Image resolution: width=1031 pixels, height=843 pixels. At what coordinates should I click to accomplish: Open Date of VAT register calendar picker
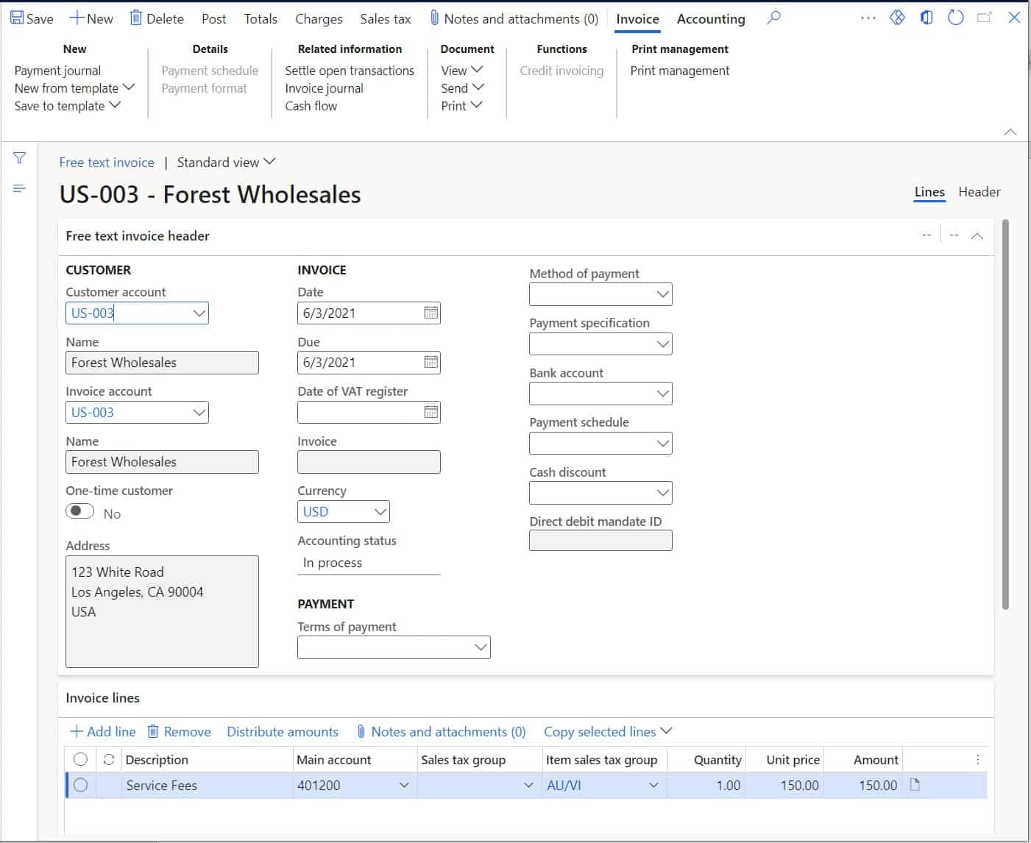[431, 412]
